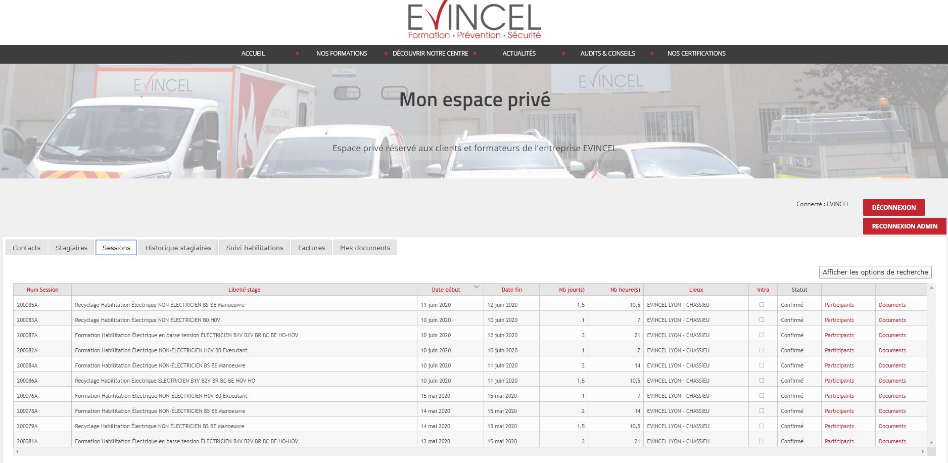The width and height of the screenshot is (948, 463).
Task: Click the table horizontal scrollbar track
Action: click(470, 451)
